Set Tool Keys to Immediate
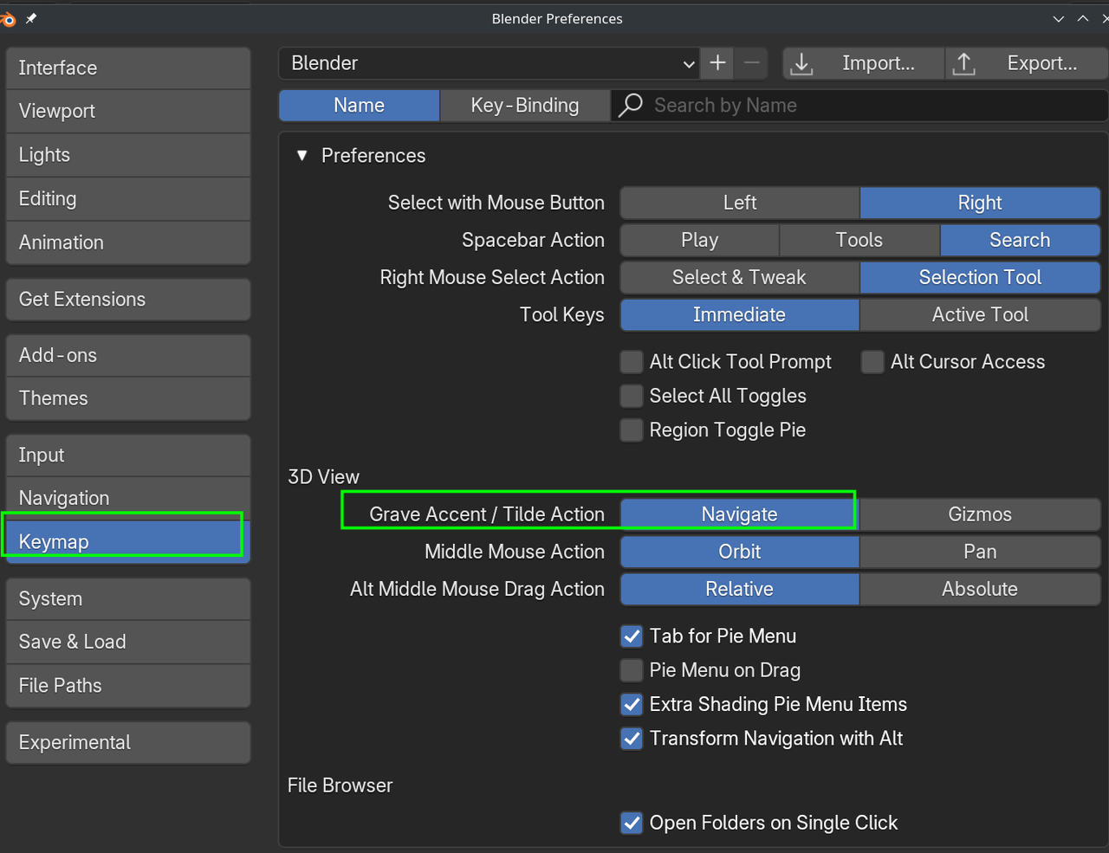Screen dimensions: 1109x853 (x=740, y=314)
